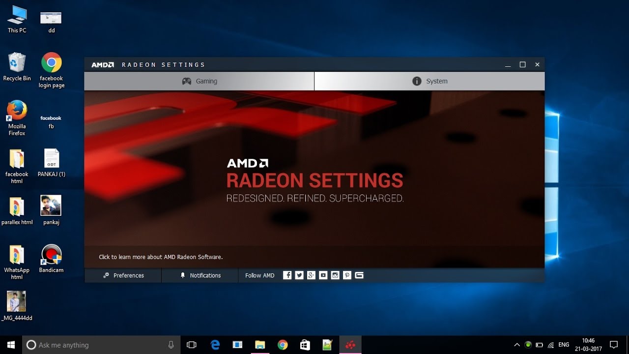The height and width of the screenshot is (354, 629).
Task: Open Google Chrome from the taskbar
Action: [x=283, y=345]
